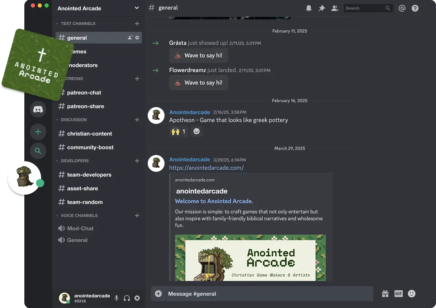
Task: Create channel in Patreons category
Action: pos(137,79)
